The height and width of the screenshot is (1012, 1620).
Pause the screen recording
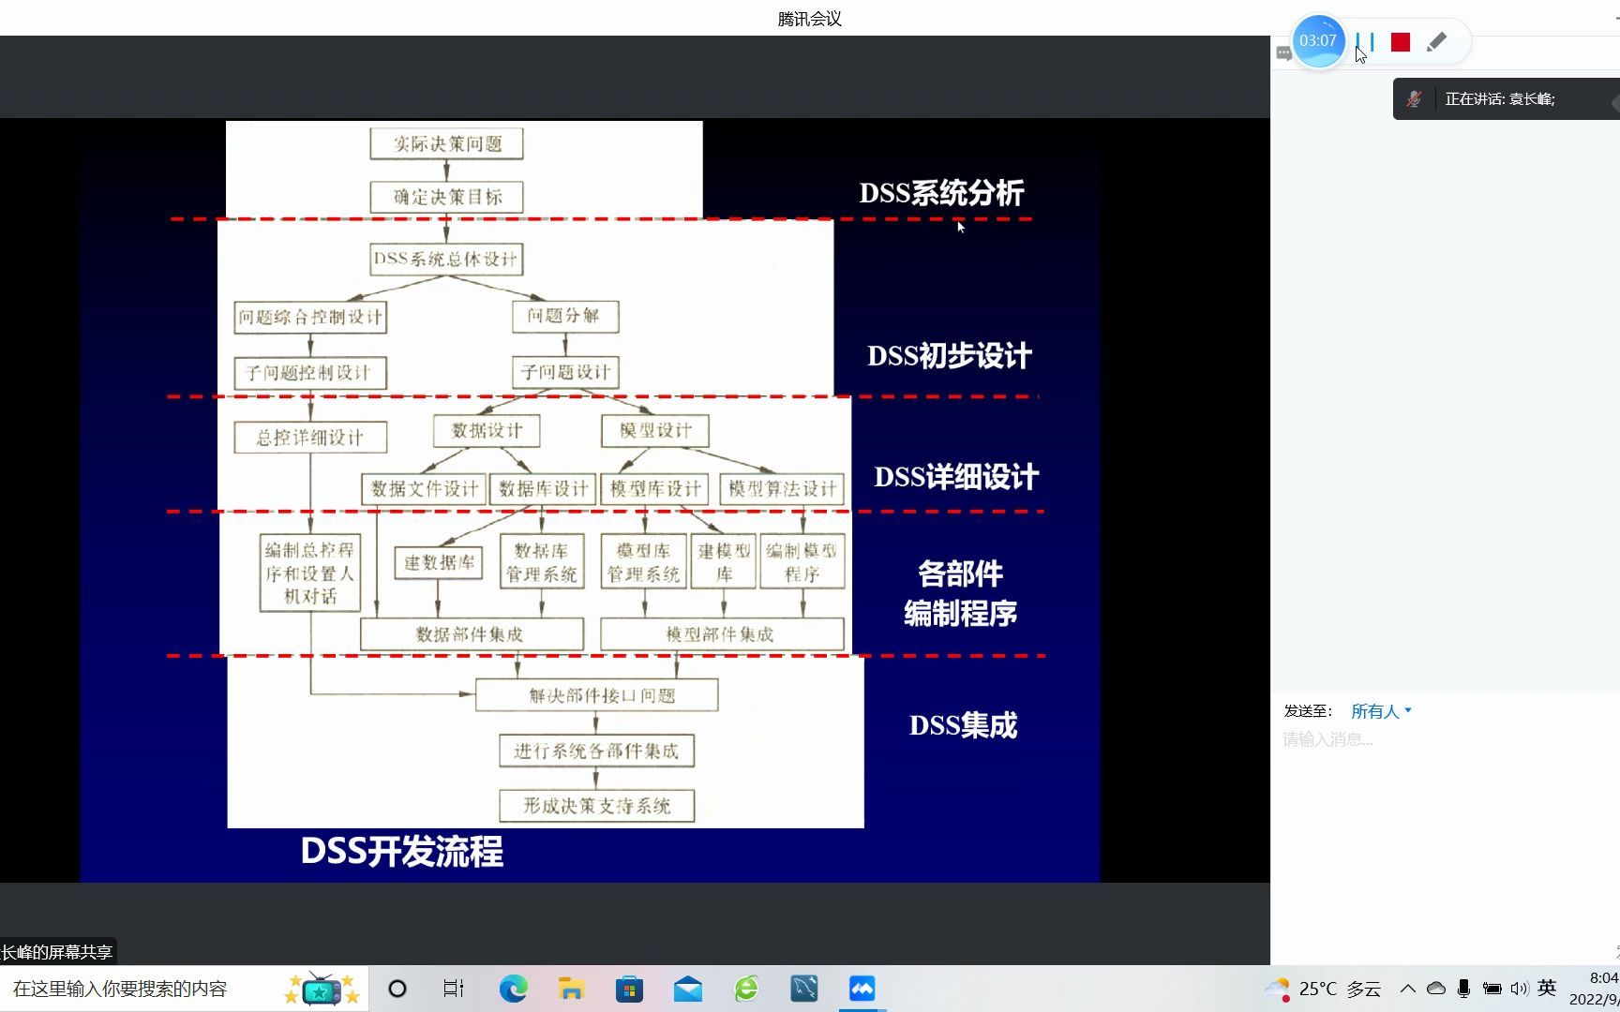click(1365, 42)
